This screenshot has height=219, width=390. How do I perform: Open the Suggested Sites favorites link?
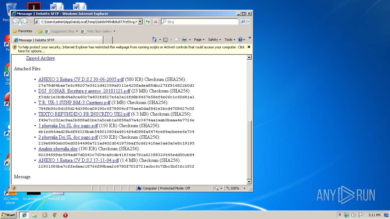pos(61,31)
